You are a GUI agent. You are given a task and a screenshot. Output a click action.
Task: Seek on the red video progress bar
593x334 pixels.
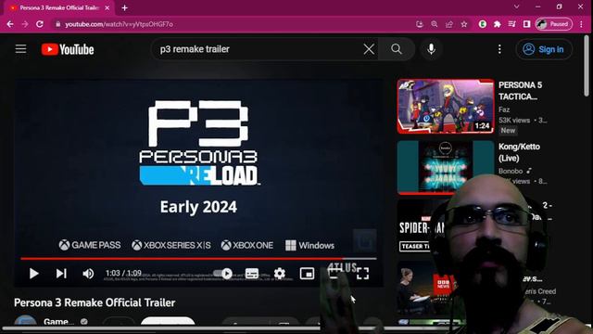click(x=198, y=259)
